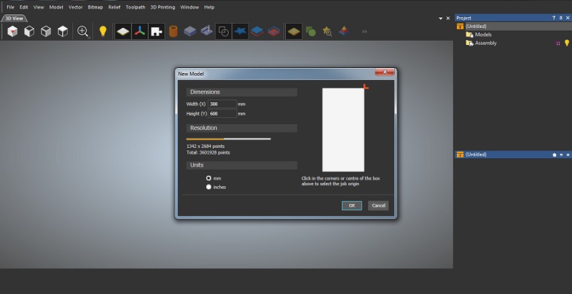Select the mm units radio button
This screenshot has height=294, width=572.
[209, 178]
